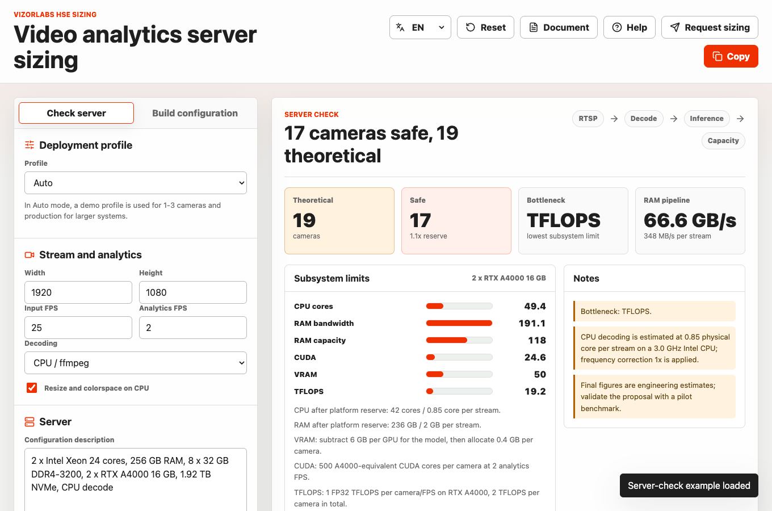Switch to the Build configuration tab
This screenshot has width=772, height=511.
click(x=195, y=113)
